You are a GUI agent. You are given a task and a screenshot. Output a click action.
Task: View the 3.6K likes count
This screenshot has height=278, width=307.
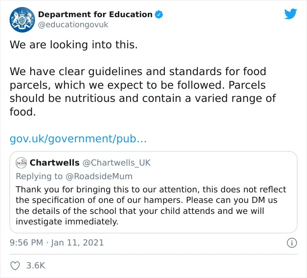tap(36, 265)
